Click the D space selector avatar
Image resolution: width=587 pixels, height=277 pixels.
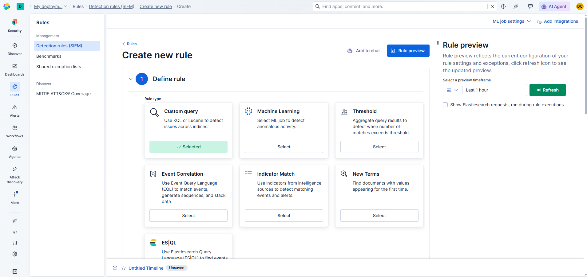pyautogui.click(x=20, y=6)
